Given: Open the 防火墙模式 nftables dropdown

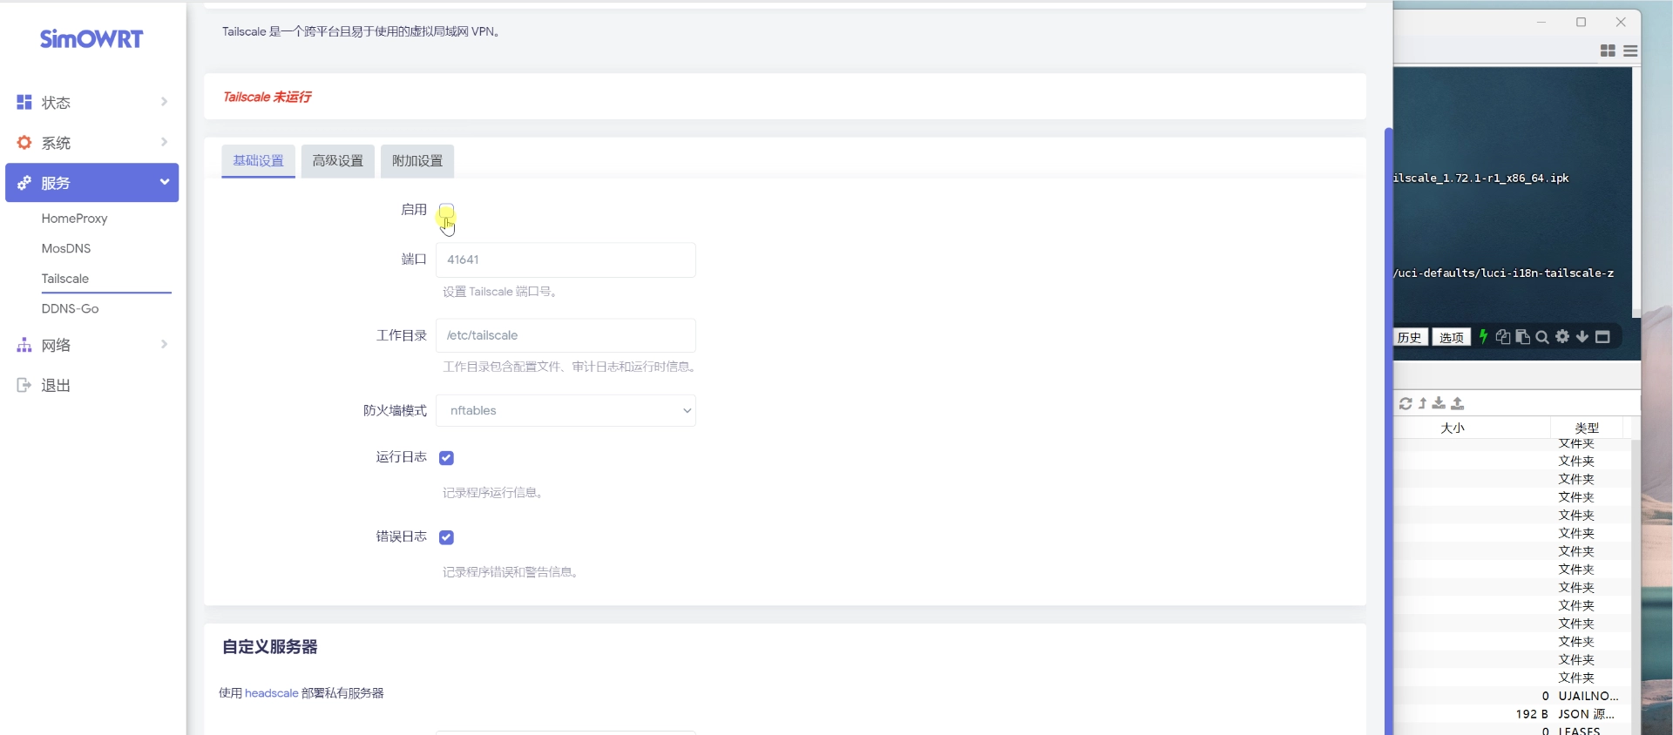Looking at the screenshot, I should click(566, 411).
